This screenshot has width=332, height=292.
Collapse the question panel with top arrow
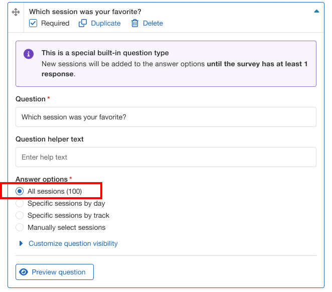(316, 11)
